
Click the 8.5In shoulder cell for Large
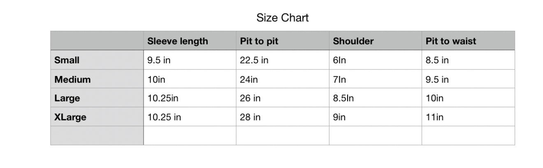point(376,98)
